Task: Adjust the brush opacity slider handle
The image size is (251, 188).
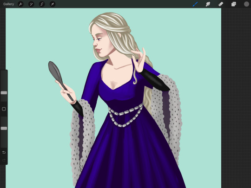Action: point(4,129)
